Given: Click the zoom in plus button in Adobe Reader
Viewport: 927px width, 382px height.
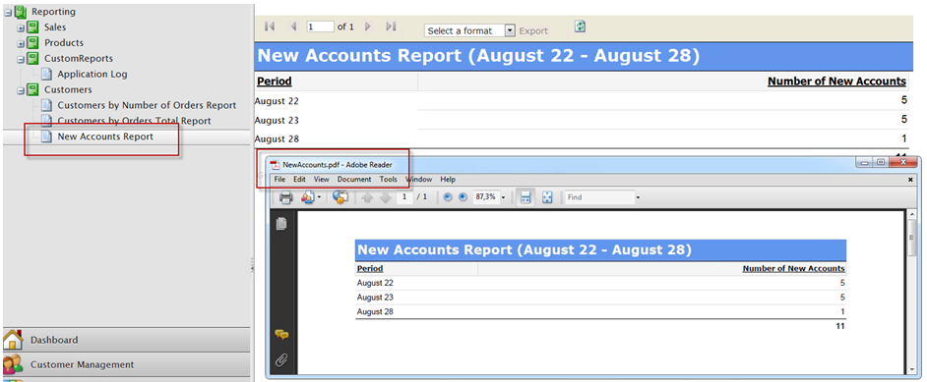Looking at the screenshot, I should [x=463, y=197].
